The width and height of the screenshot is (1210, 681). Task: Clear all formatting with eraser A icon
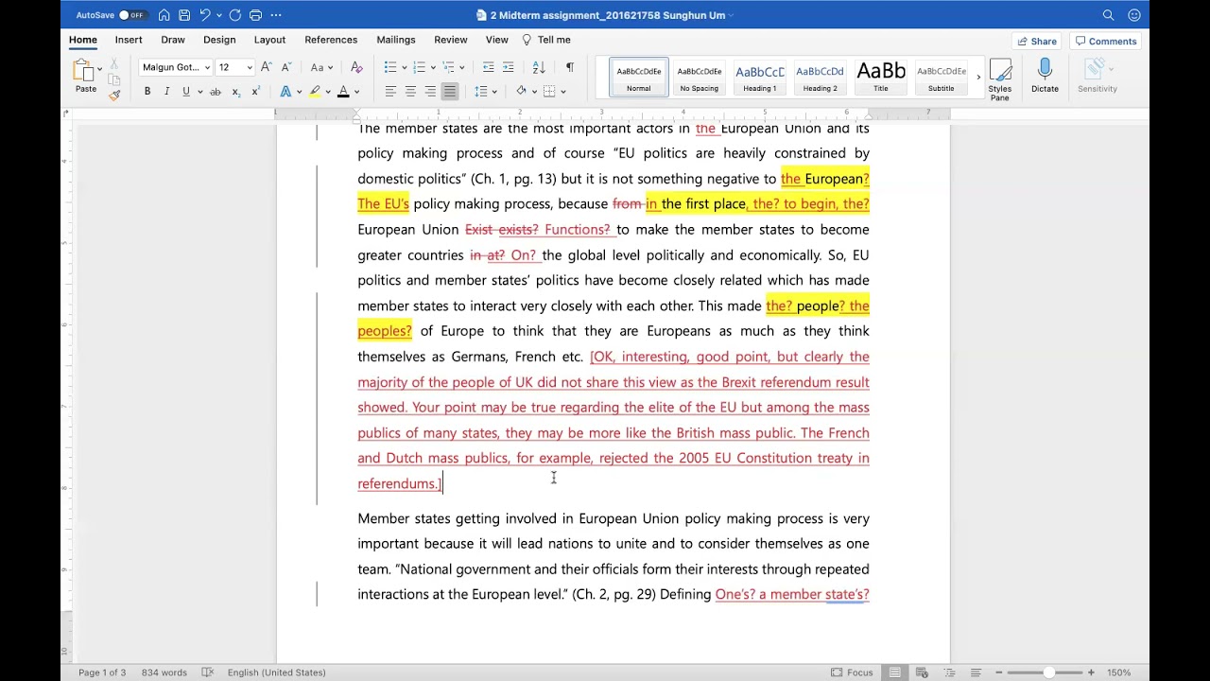356,67
